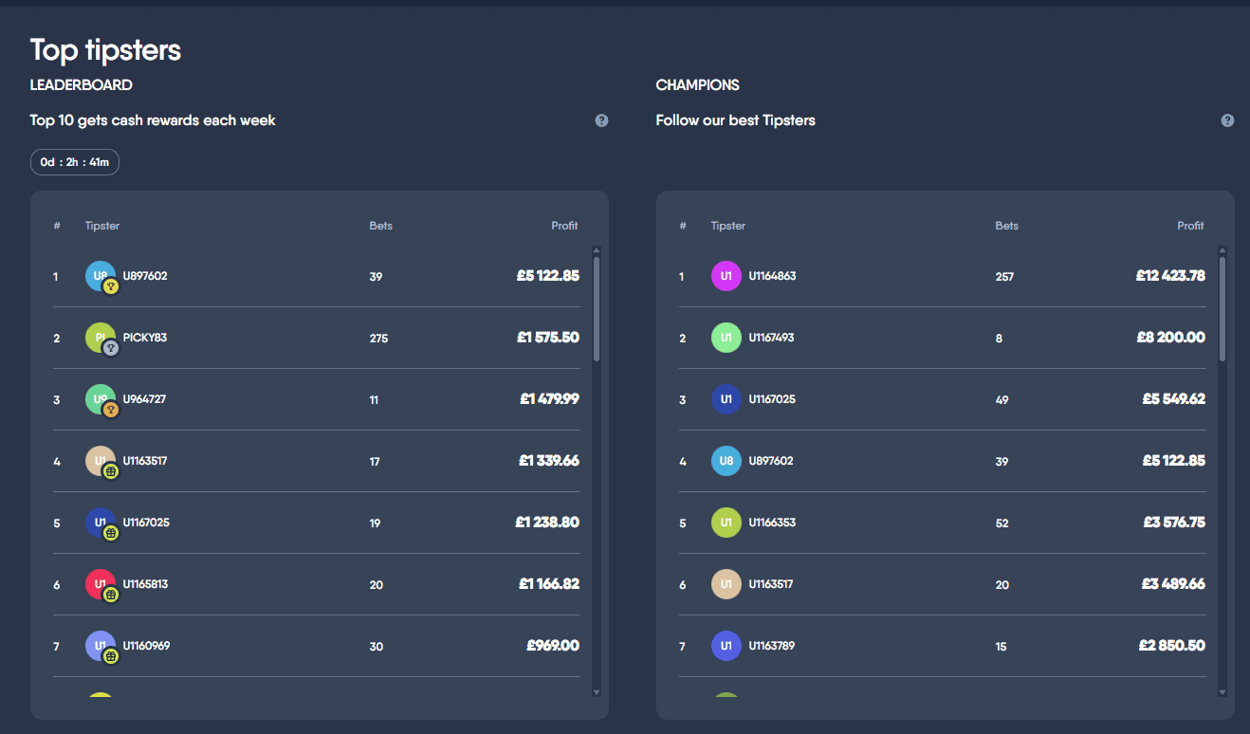Select the Profit column header in Leaderboard
Screen dimensions: 1250x734
(x=564, y=226)
